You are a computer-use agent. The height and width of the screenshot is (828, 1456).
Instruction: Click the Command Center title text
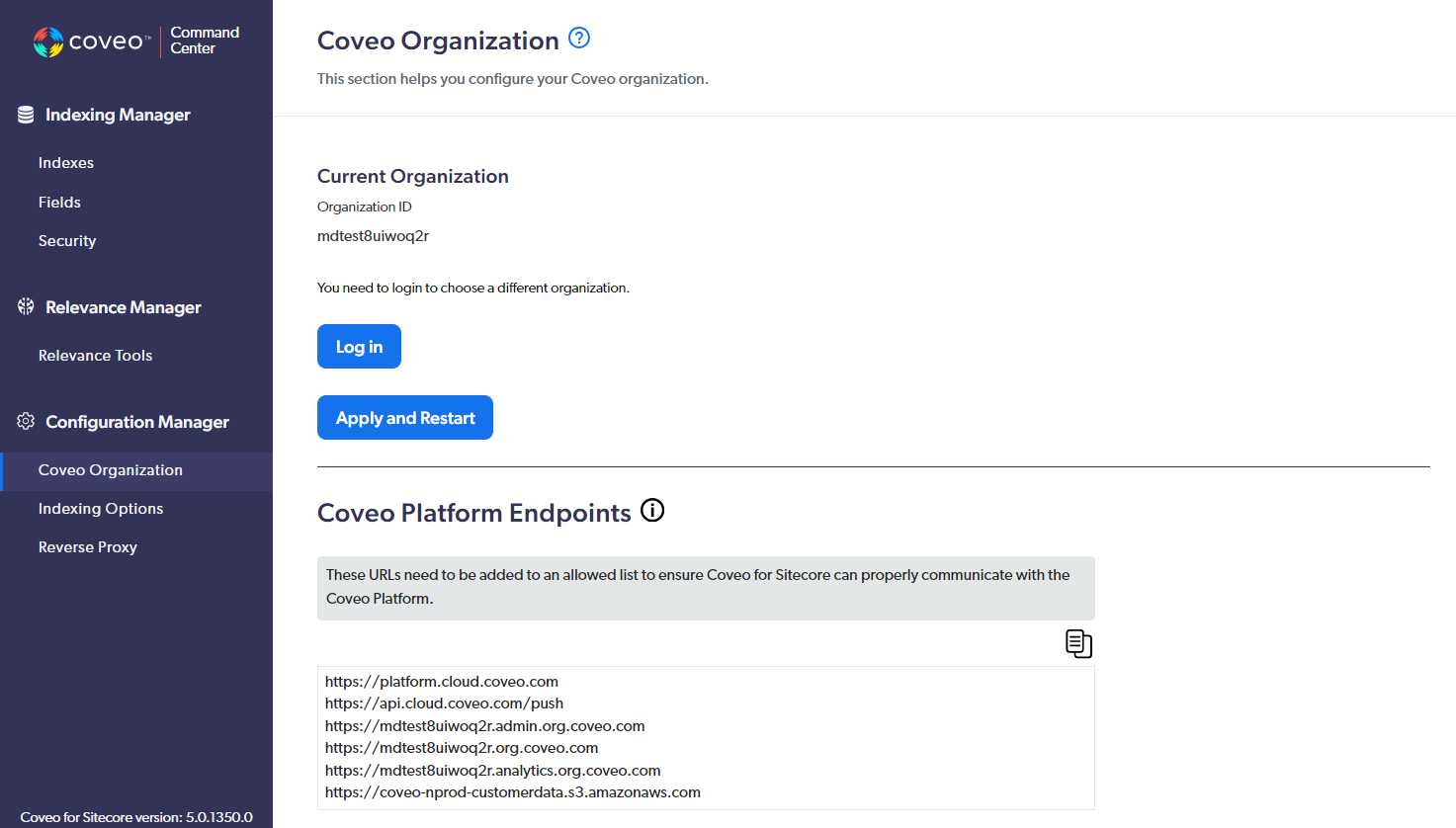[205, 41]
